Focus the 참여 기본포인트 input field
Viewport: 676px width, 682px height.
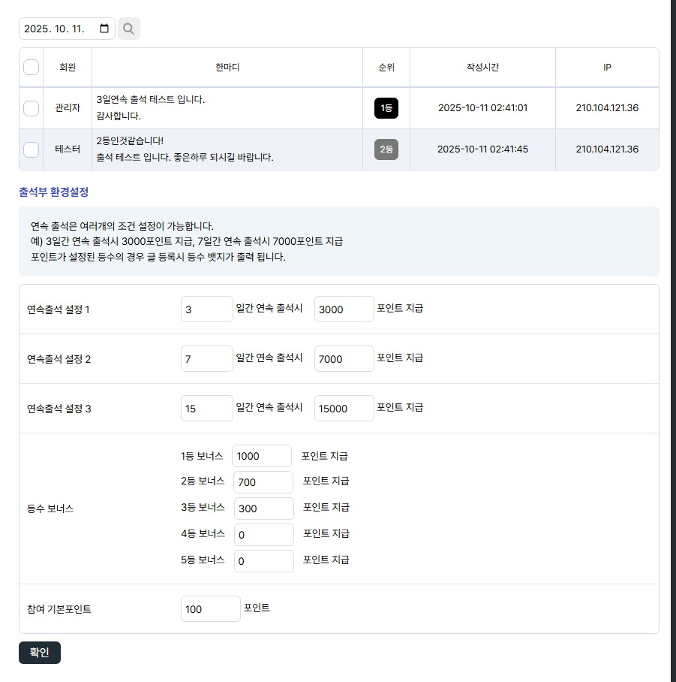210,609
